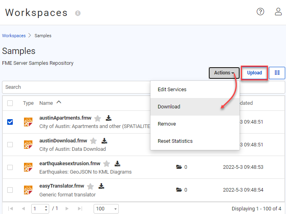Viewport: 286px width, 214px height.
Task: Click the page number stepper arrows
Action: [46, 208]
